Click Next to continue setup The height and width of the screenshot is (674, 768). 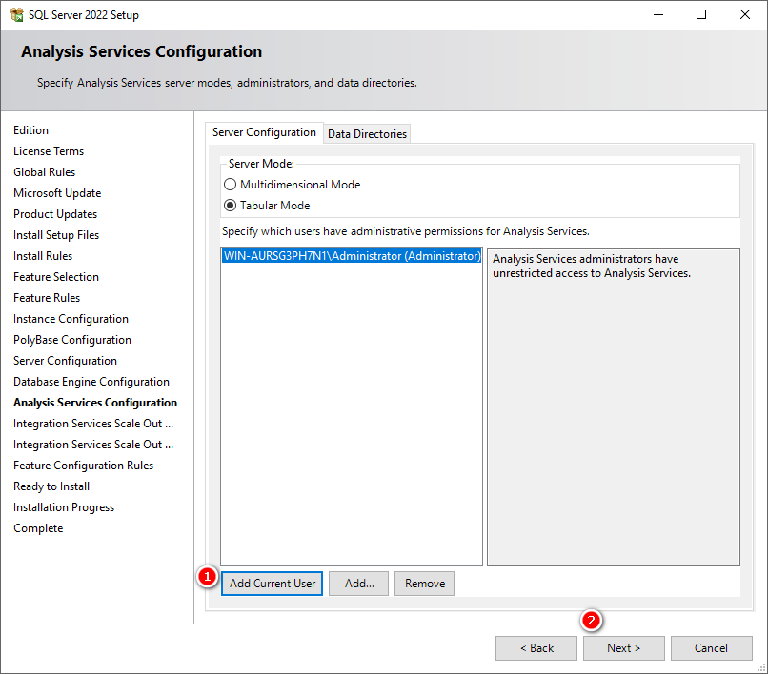click(x=623, y=647)
